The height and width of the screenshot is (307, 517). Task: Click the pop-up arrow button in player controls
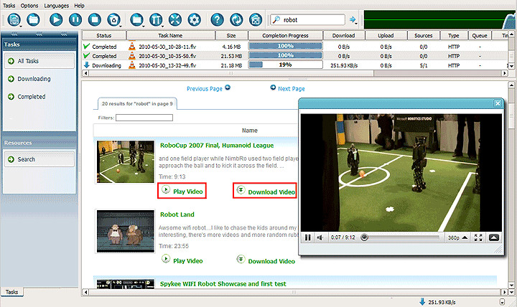pos(493,237)
